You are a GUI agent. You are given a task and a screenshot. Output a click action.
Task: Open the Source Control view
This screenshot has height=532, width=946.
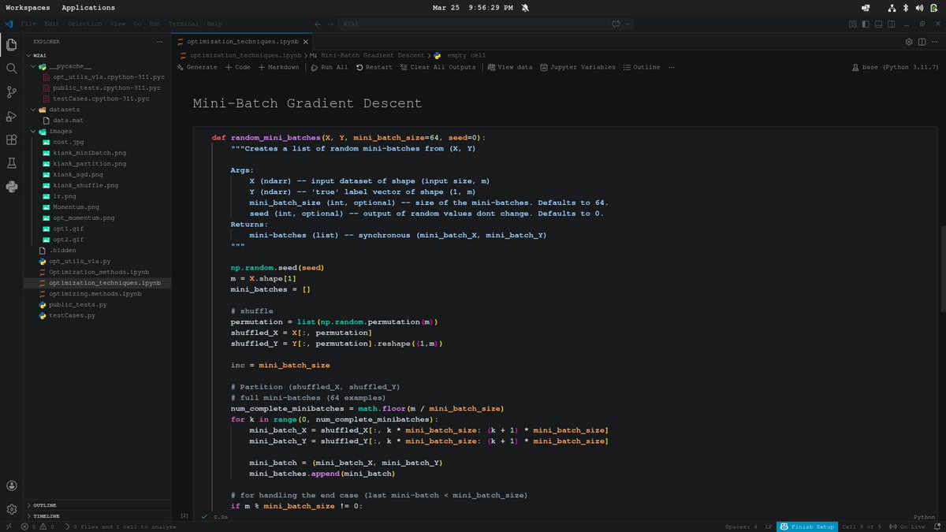[11, 92]
